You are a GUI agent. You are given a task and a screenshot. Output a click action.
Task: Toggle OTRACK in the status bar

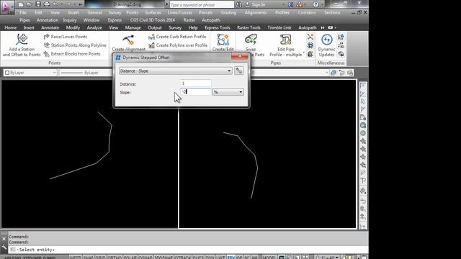183,258
